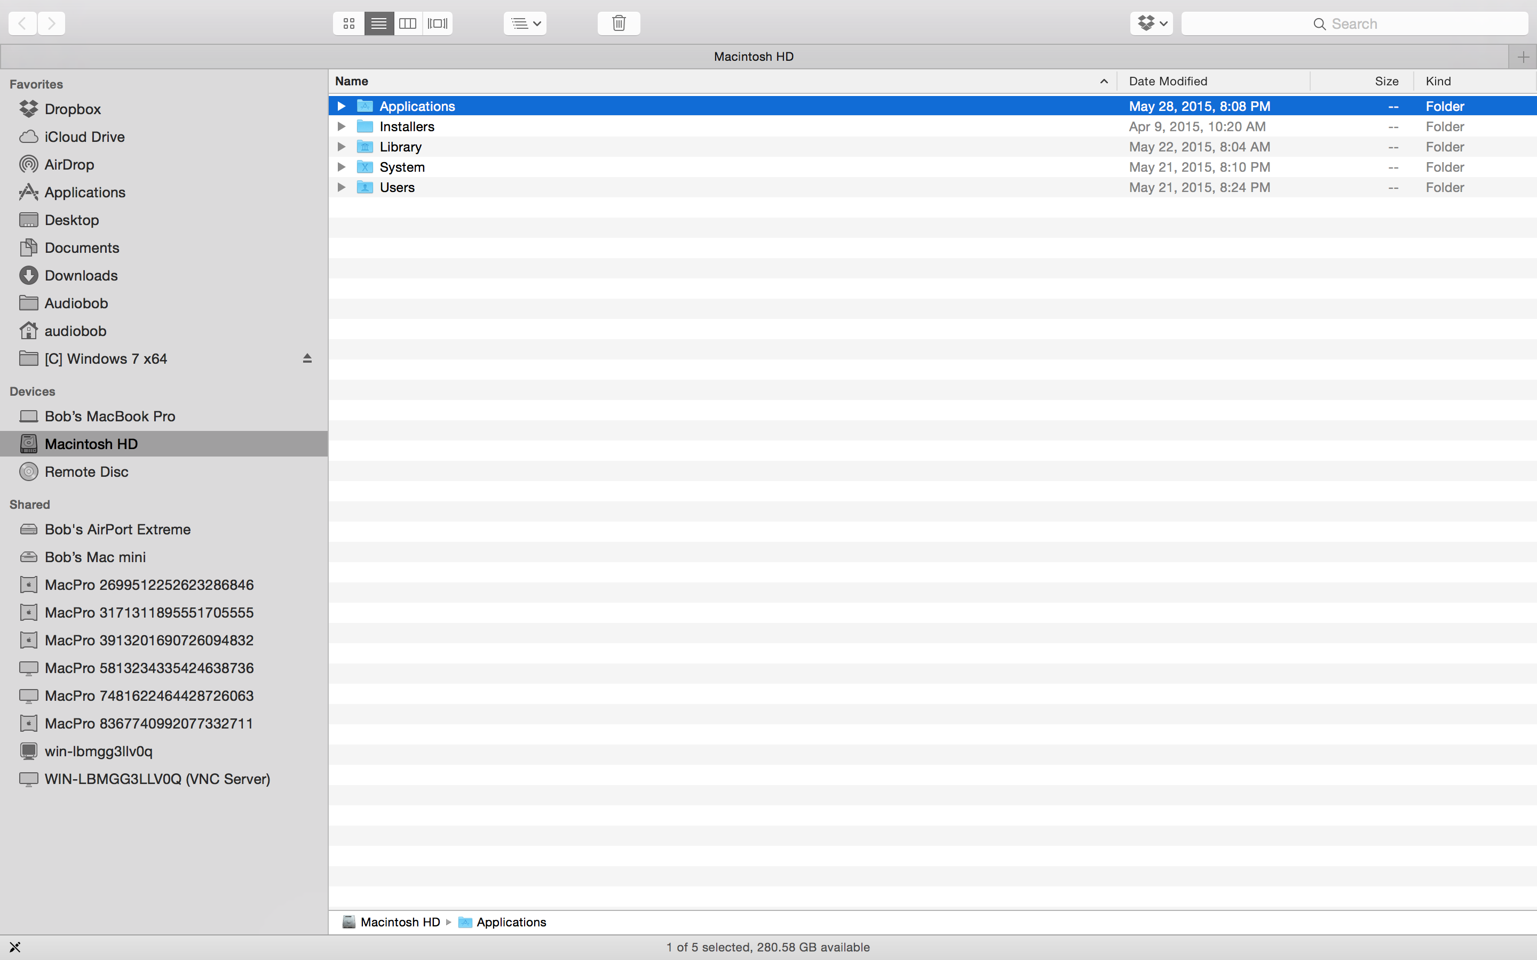Sort by the Date Modified column

coord(1213,81)
